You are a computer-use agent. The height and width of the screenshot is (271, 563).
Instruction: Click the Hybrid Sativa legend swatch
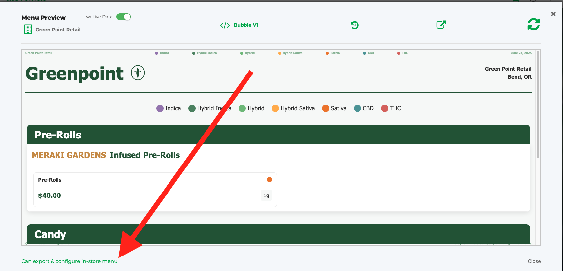275,108
